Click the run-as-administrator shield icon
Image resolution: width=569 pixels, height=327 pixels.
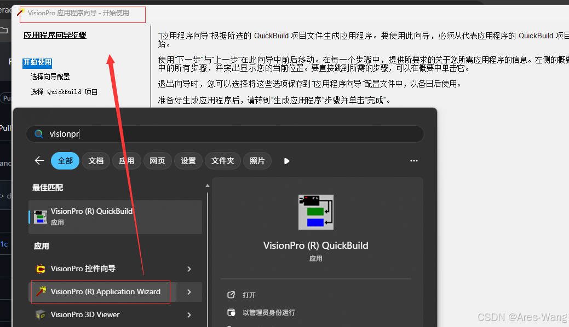pos(231,312)
